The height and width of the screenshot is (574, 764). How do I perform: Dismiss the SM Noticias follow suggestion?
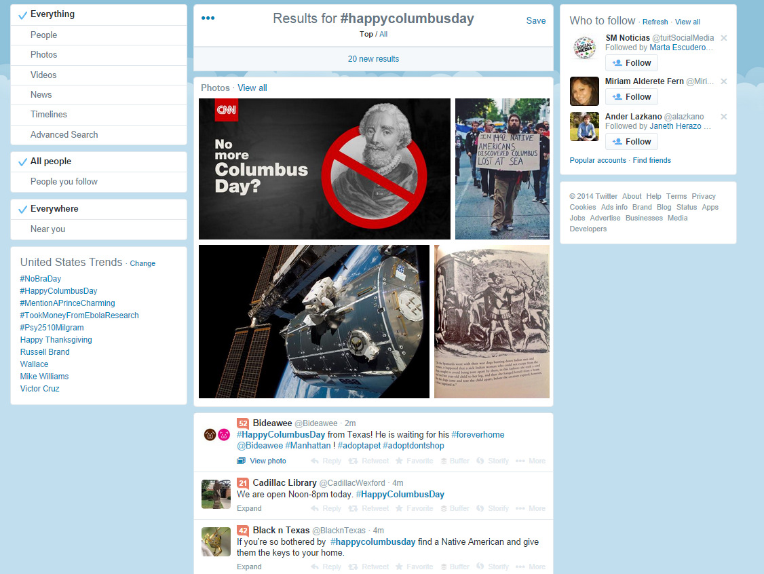[723, 38]
